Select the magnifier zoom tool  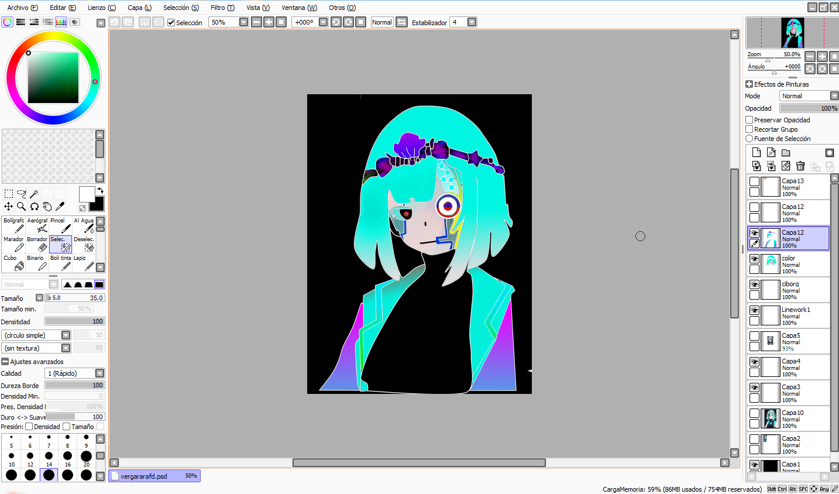(x=21, y=207)
